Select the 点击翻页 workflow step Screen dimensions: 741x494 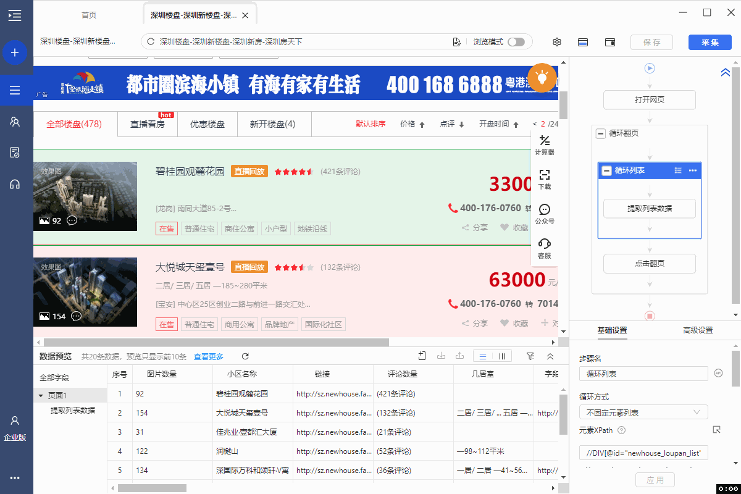click(x=650, y=264)
